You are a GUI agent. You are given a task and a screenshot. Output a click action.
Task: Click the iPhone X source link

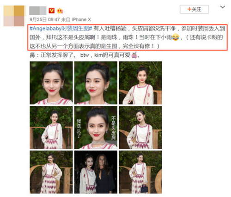click(x=81, y=19)
